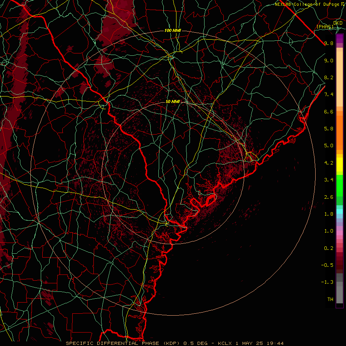The height and width of the screenshot is (346, 346).
Task: Click the 9.0 scale value
Action: point(329,60)
